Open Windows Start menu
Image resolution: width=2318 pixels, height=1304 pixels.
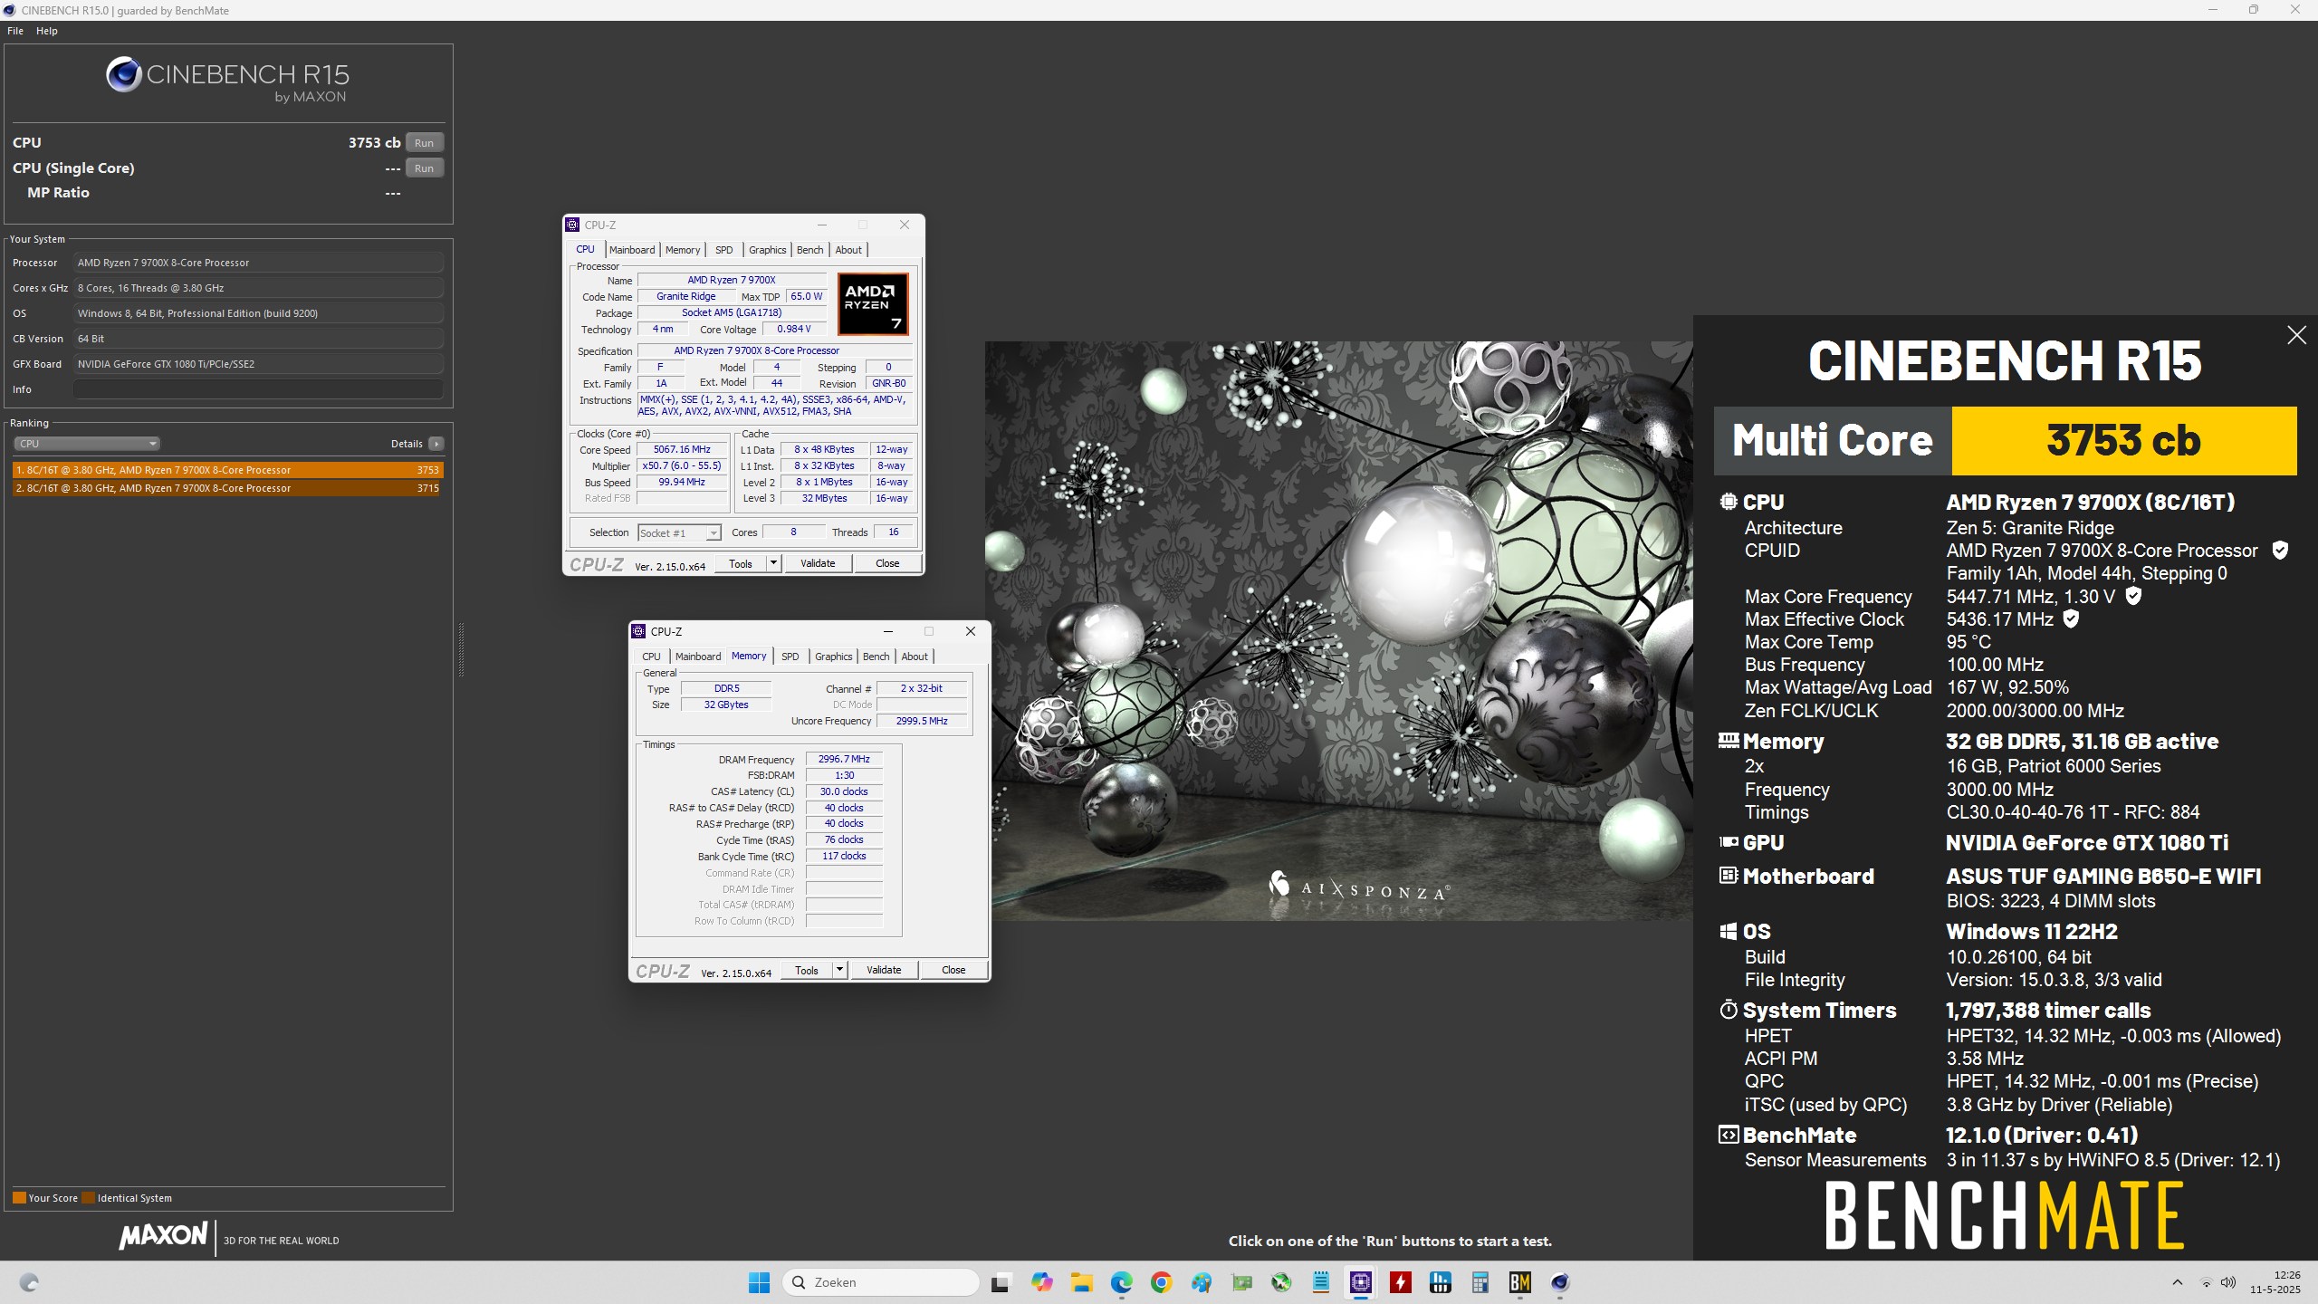pos(759,1282)
